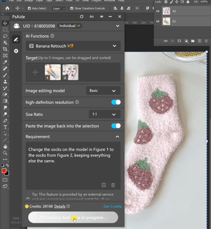The image size is (211, 229).
Task: Select the Path Selection tool
Action: pyautogui.click(x=5, y=134)
